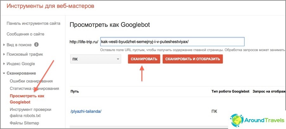
Task: Open Файлы Sitemap in sidebar
Action: click(24, 123)
